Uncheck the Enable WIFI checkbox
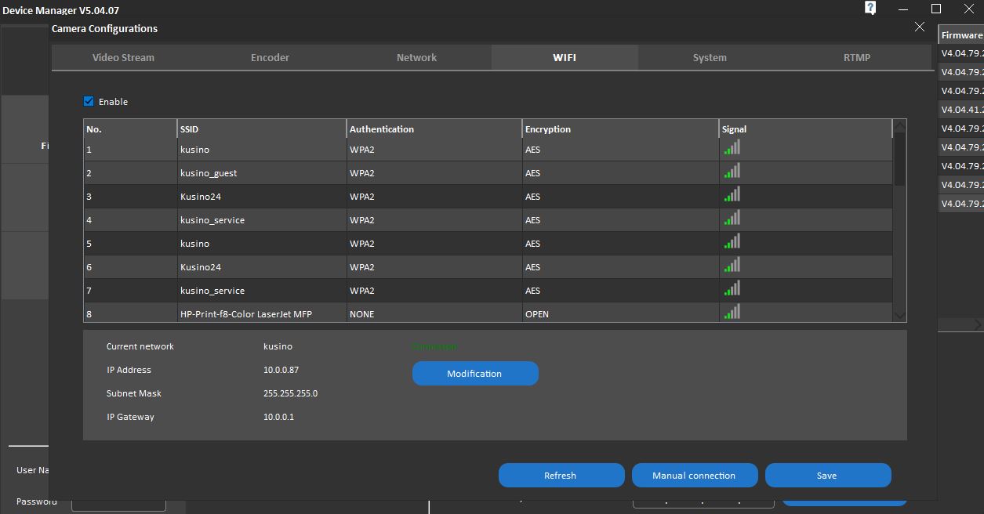This screenshot has width=984, height=514. 89,101
